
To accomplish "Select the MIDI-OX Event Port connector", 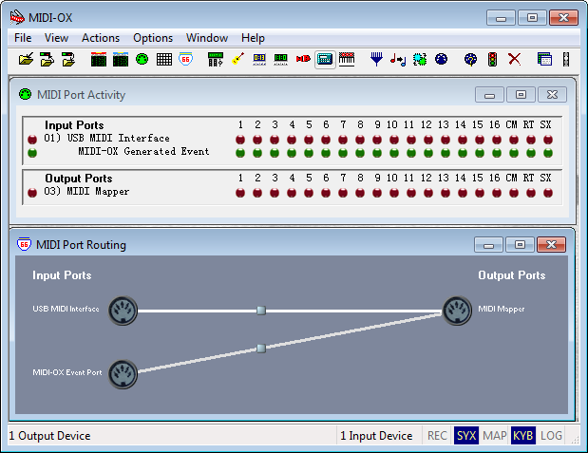I will click(x=123, y=373).
